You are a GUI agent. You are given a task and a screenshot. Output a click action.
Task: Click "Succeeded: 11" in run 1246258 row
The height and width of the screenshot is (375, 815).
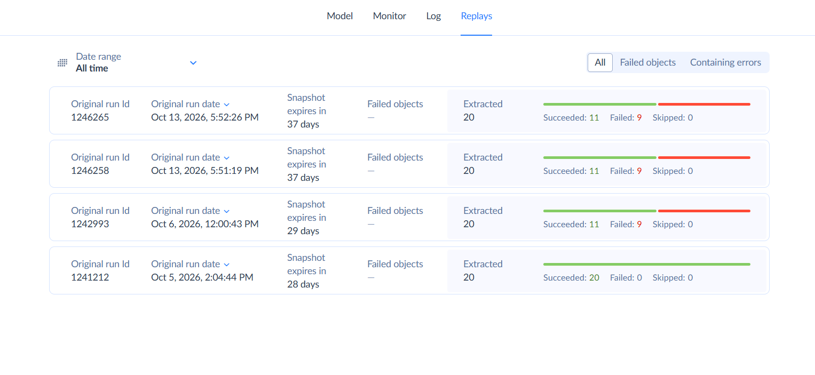tap(571, 171)
